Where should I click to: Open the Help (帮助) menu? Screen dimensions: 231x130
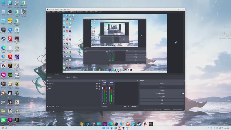(92, 12)
